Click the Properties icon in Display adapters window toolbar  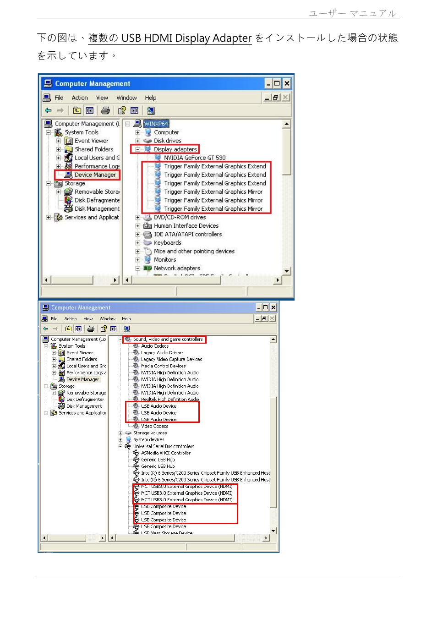[x=122, y=110]
